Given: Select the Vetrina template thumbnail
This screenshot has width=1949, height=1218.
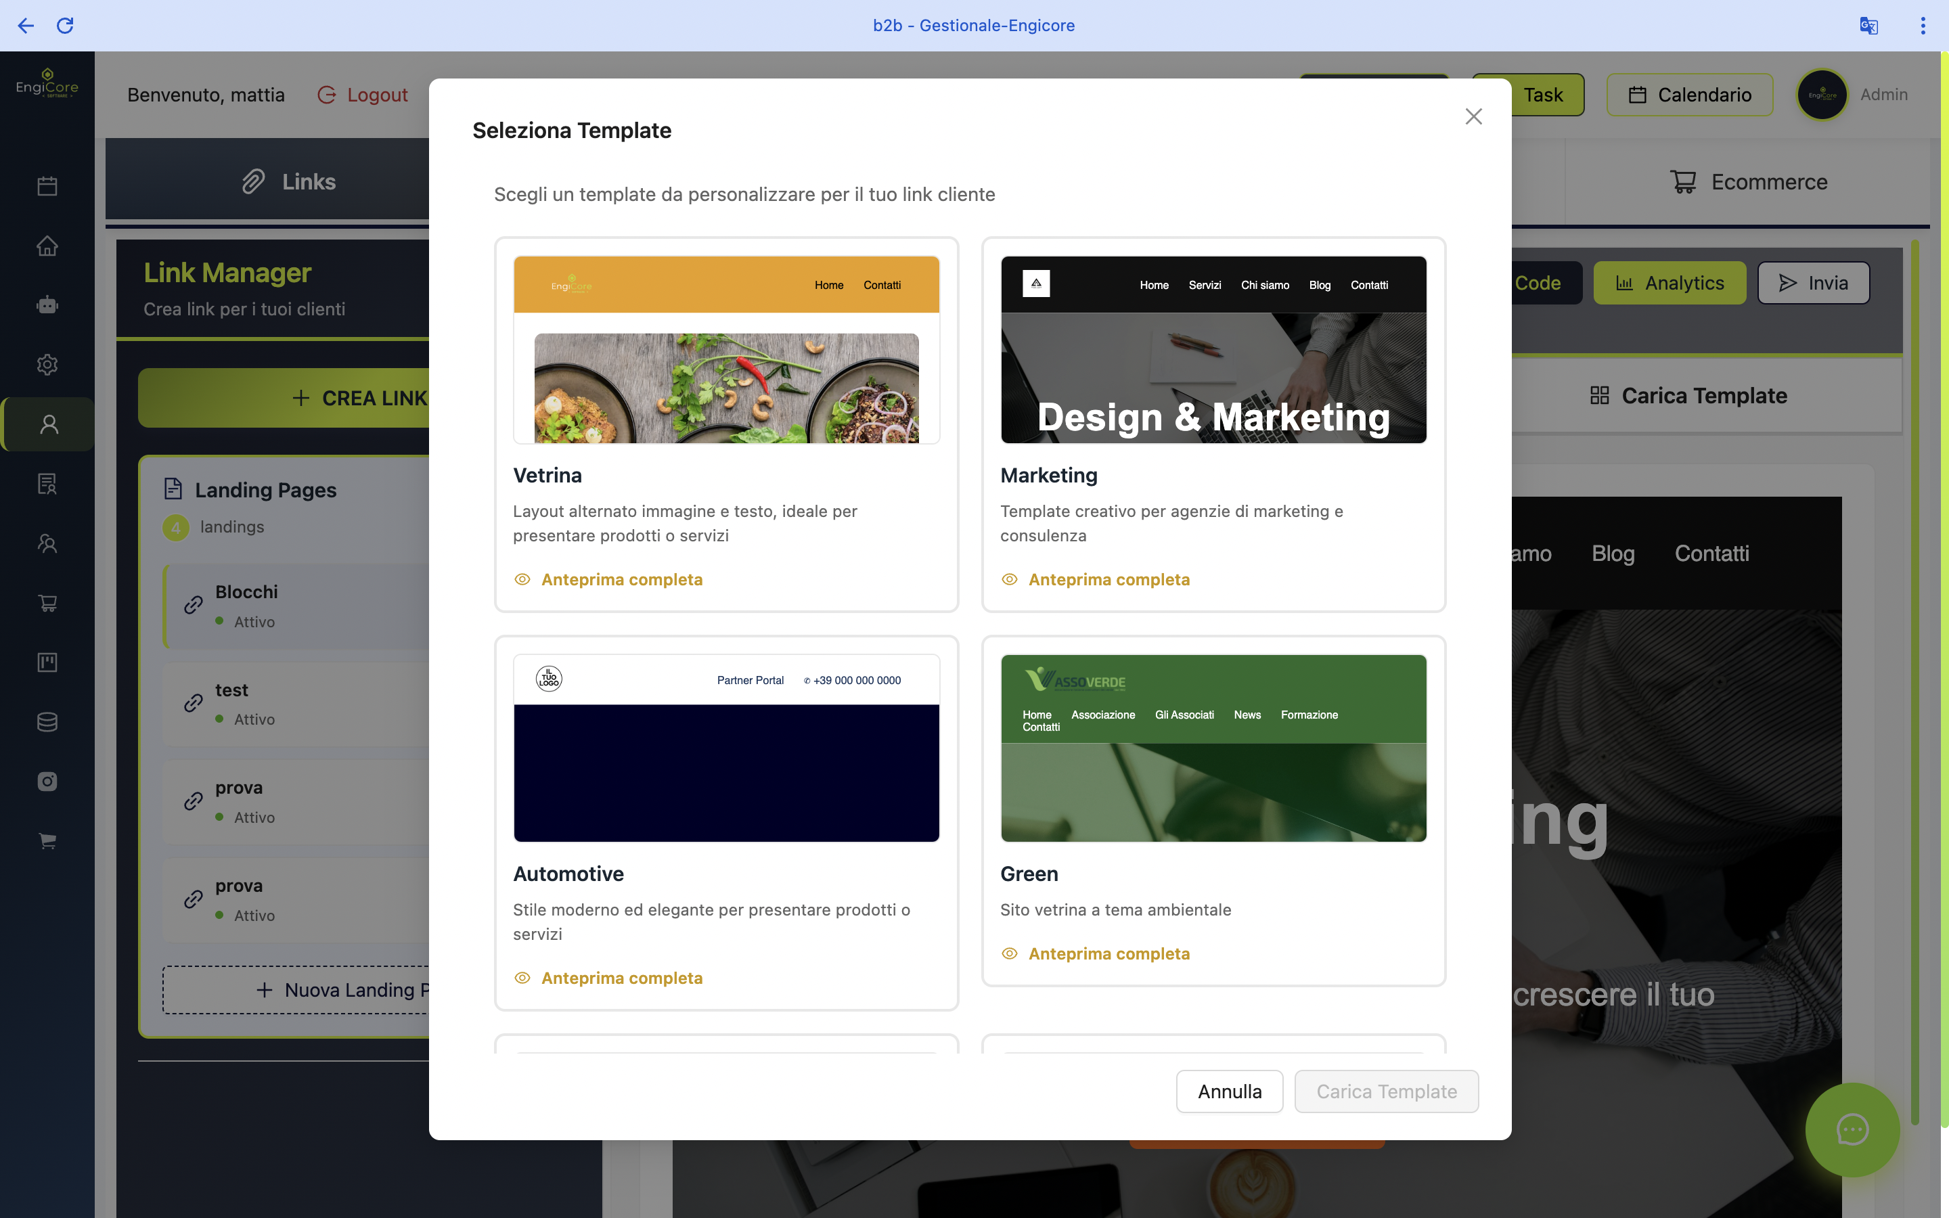Looking at the screenshot, I should (x=726, y=350).
